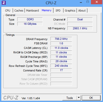Click the OK button
This screenshot has width=103, height=102.
click(x=91, y=98)
